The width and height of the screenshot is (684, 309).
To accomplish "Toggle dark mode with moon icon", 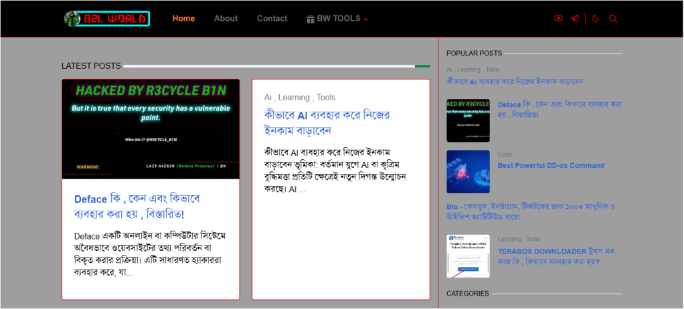I will click(596, 19).
